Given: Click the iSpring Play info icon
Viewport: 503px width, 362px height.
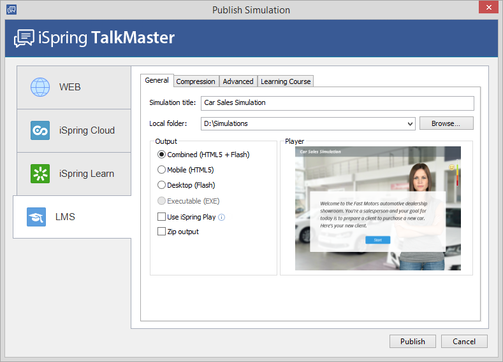Looking at the screenshot, I should (x=221, y=217).
